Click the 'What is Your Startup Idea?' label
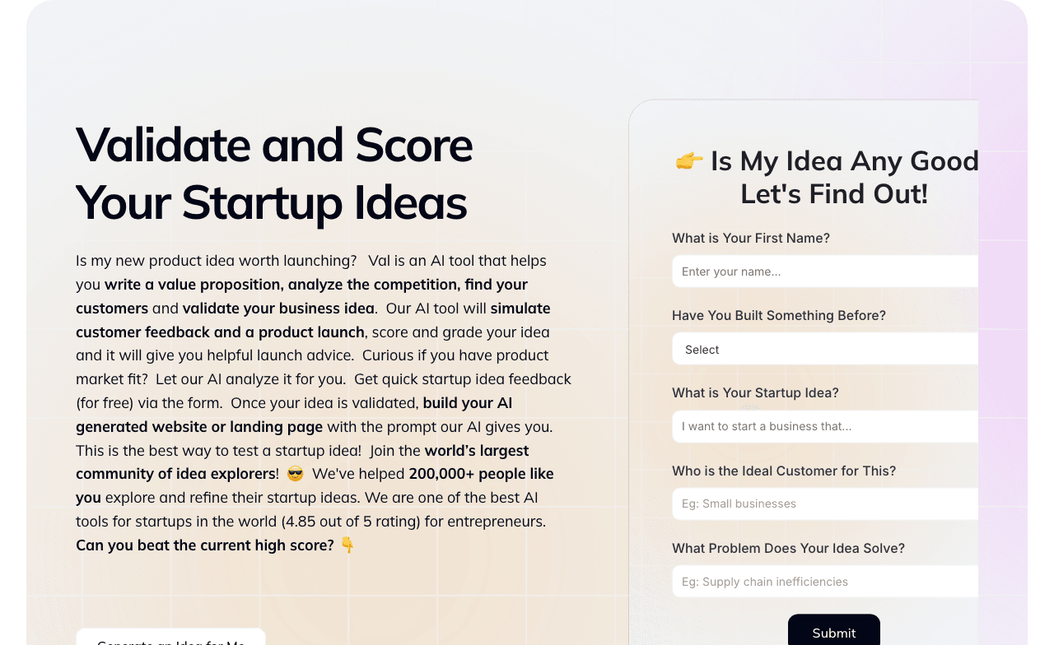This screenshot has width=1054, height=645. pos(755,392)
